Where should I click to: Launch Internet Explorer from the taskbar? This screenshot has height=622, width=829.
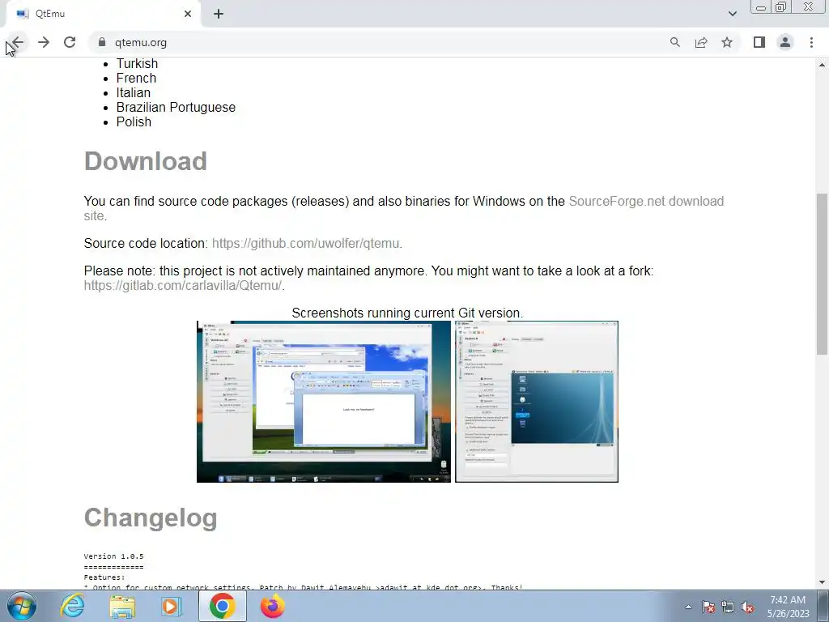[72, 606]
